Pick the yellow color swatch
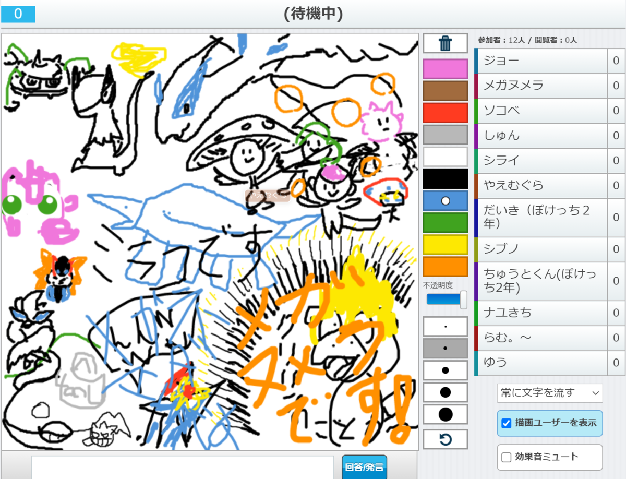This screenshot has height=479, width=626. (445, 244)
